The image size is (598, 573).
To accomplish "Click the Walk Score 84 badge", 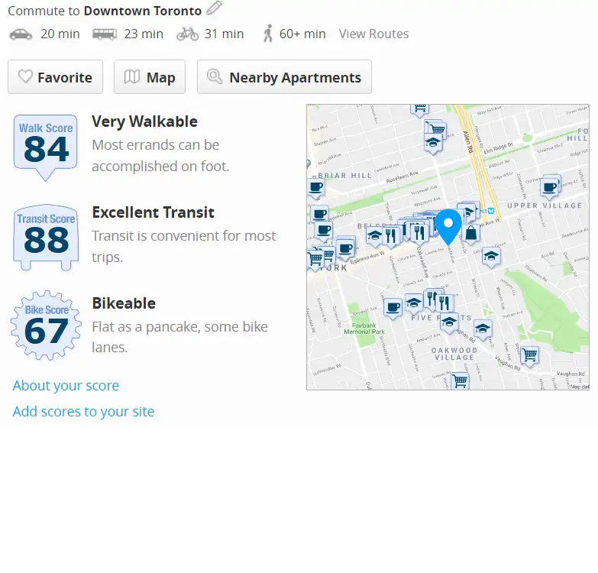I will pos(46,147).
